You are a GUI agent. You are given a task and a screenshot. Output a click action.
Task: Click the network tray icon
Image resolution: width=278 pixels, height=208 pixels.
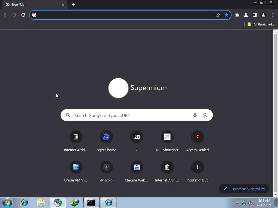244,203
